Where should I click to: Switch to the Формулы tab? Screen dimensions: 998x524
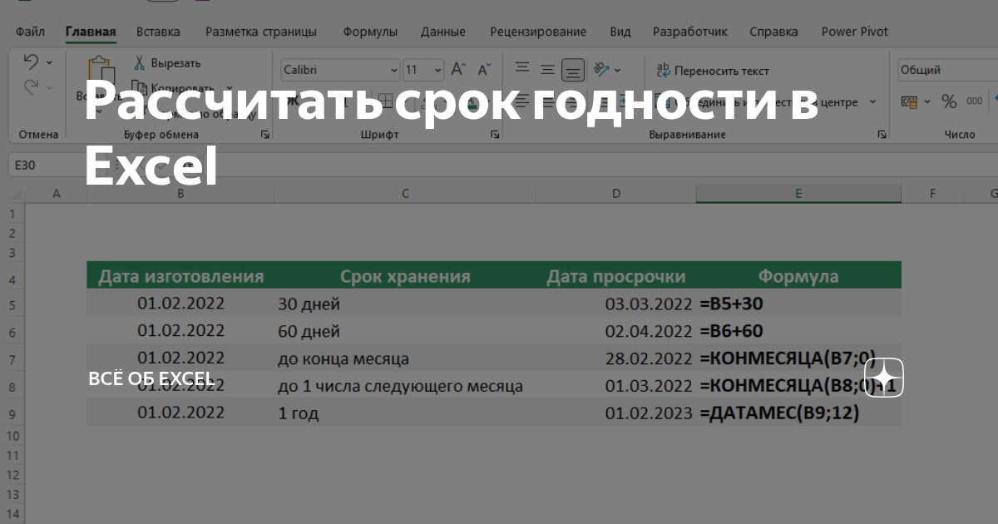pos(370,32)
